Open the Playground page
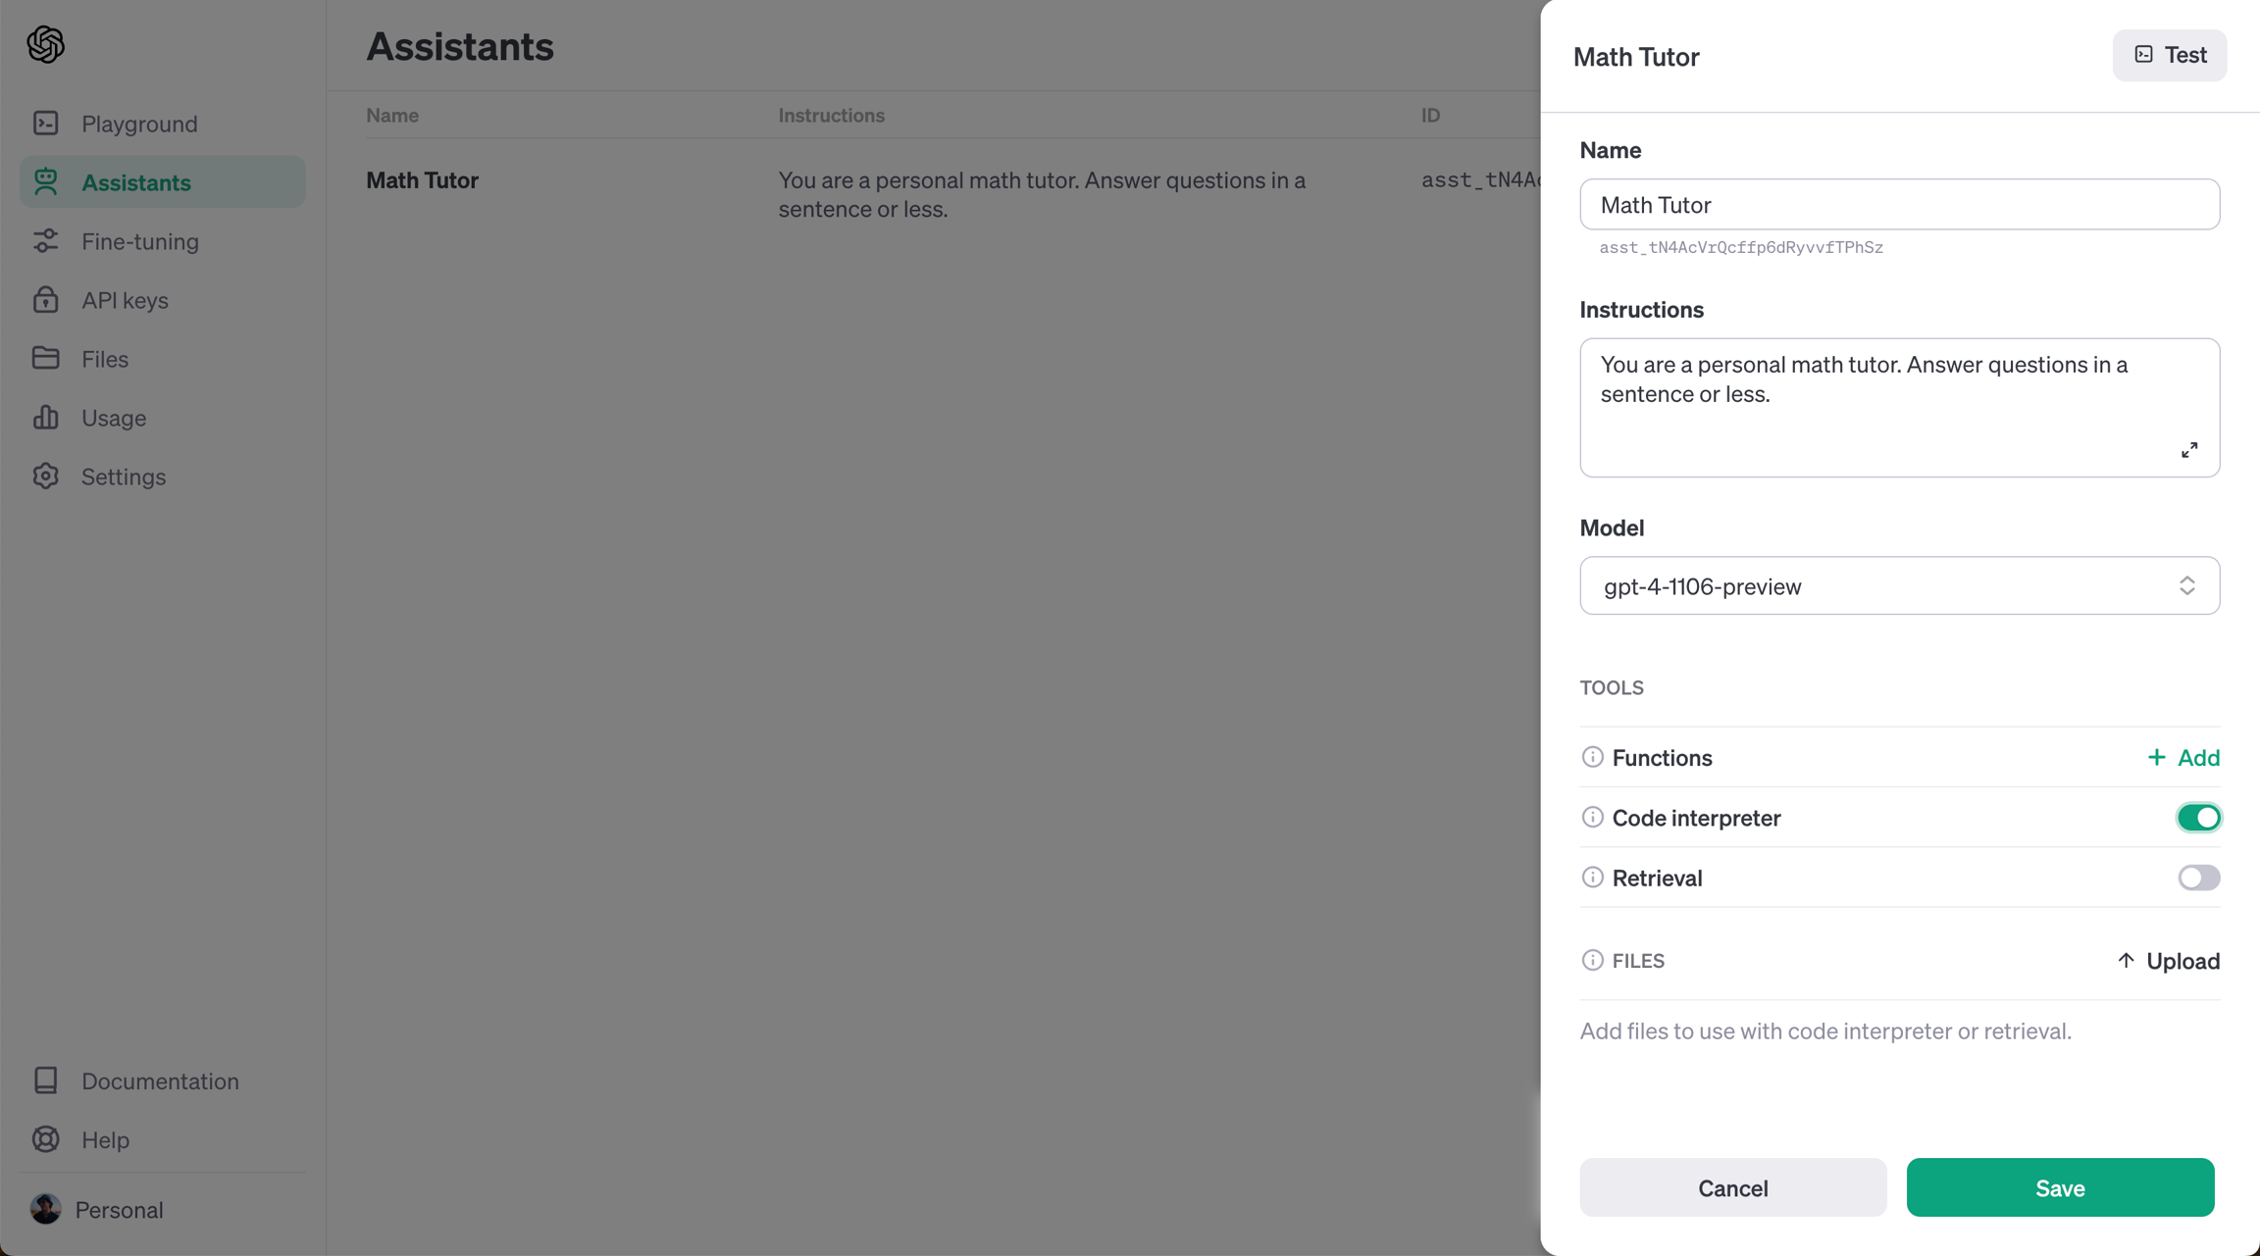This screenshot has width=2260, height=1256. point(138,124)
